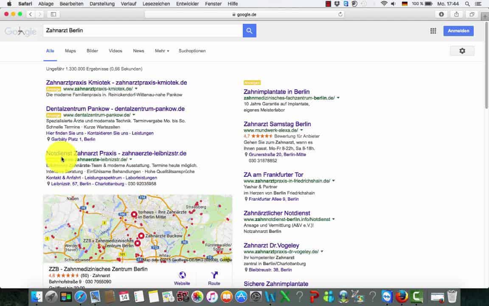Expand arrow beside zahnarztpraxis-dr-vogeley.de URL
Image resolution: width=489 pixels, height=306 pixels.
coord(322,252)
